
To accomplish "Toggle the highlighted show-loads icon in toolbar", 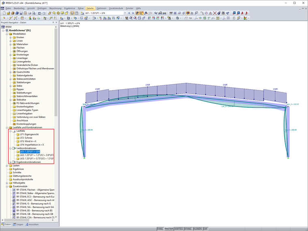I will pyautogui.click(x=137, y=13).
